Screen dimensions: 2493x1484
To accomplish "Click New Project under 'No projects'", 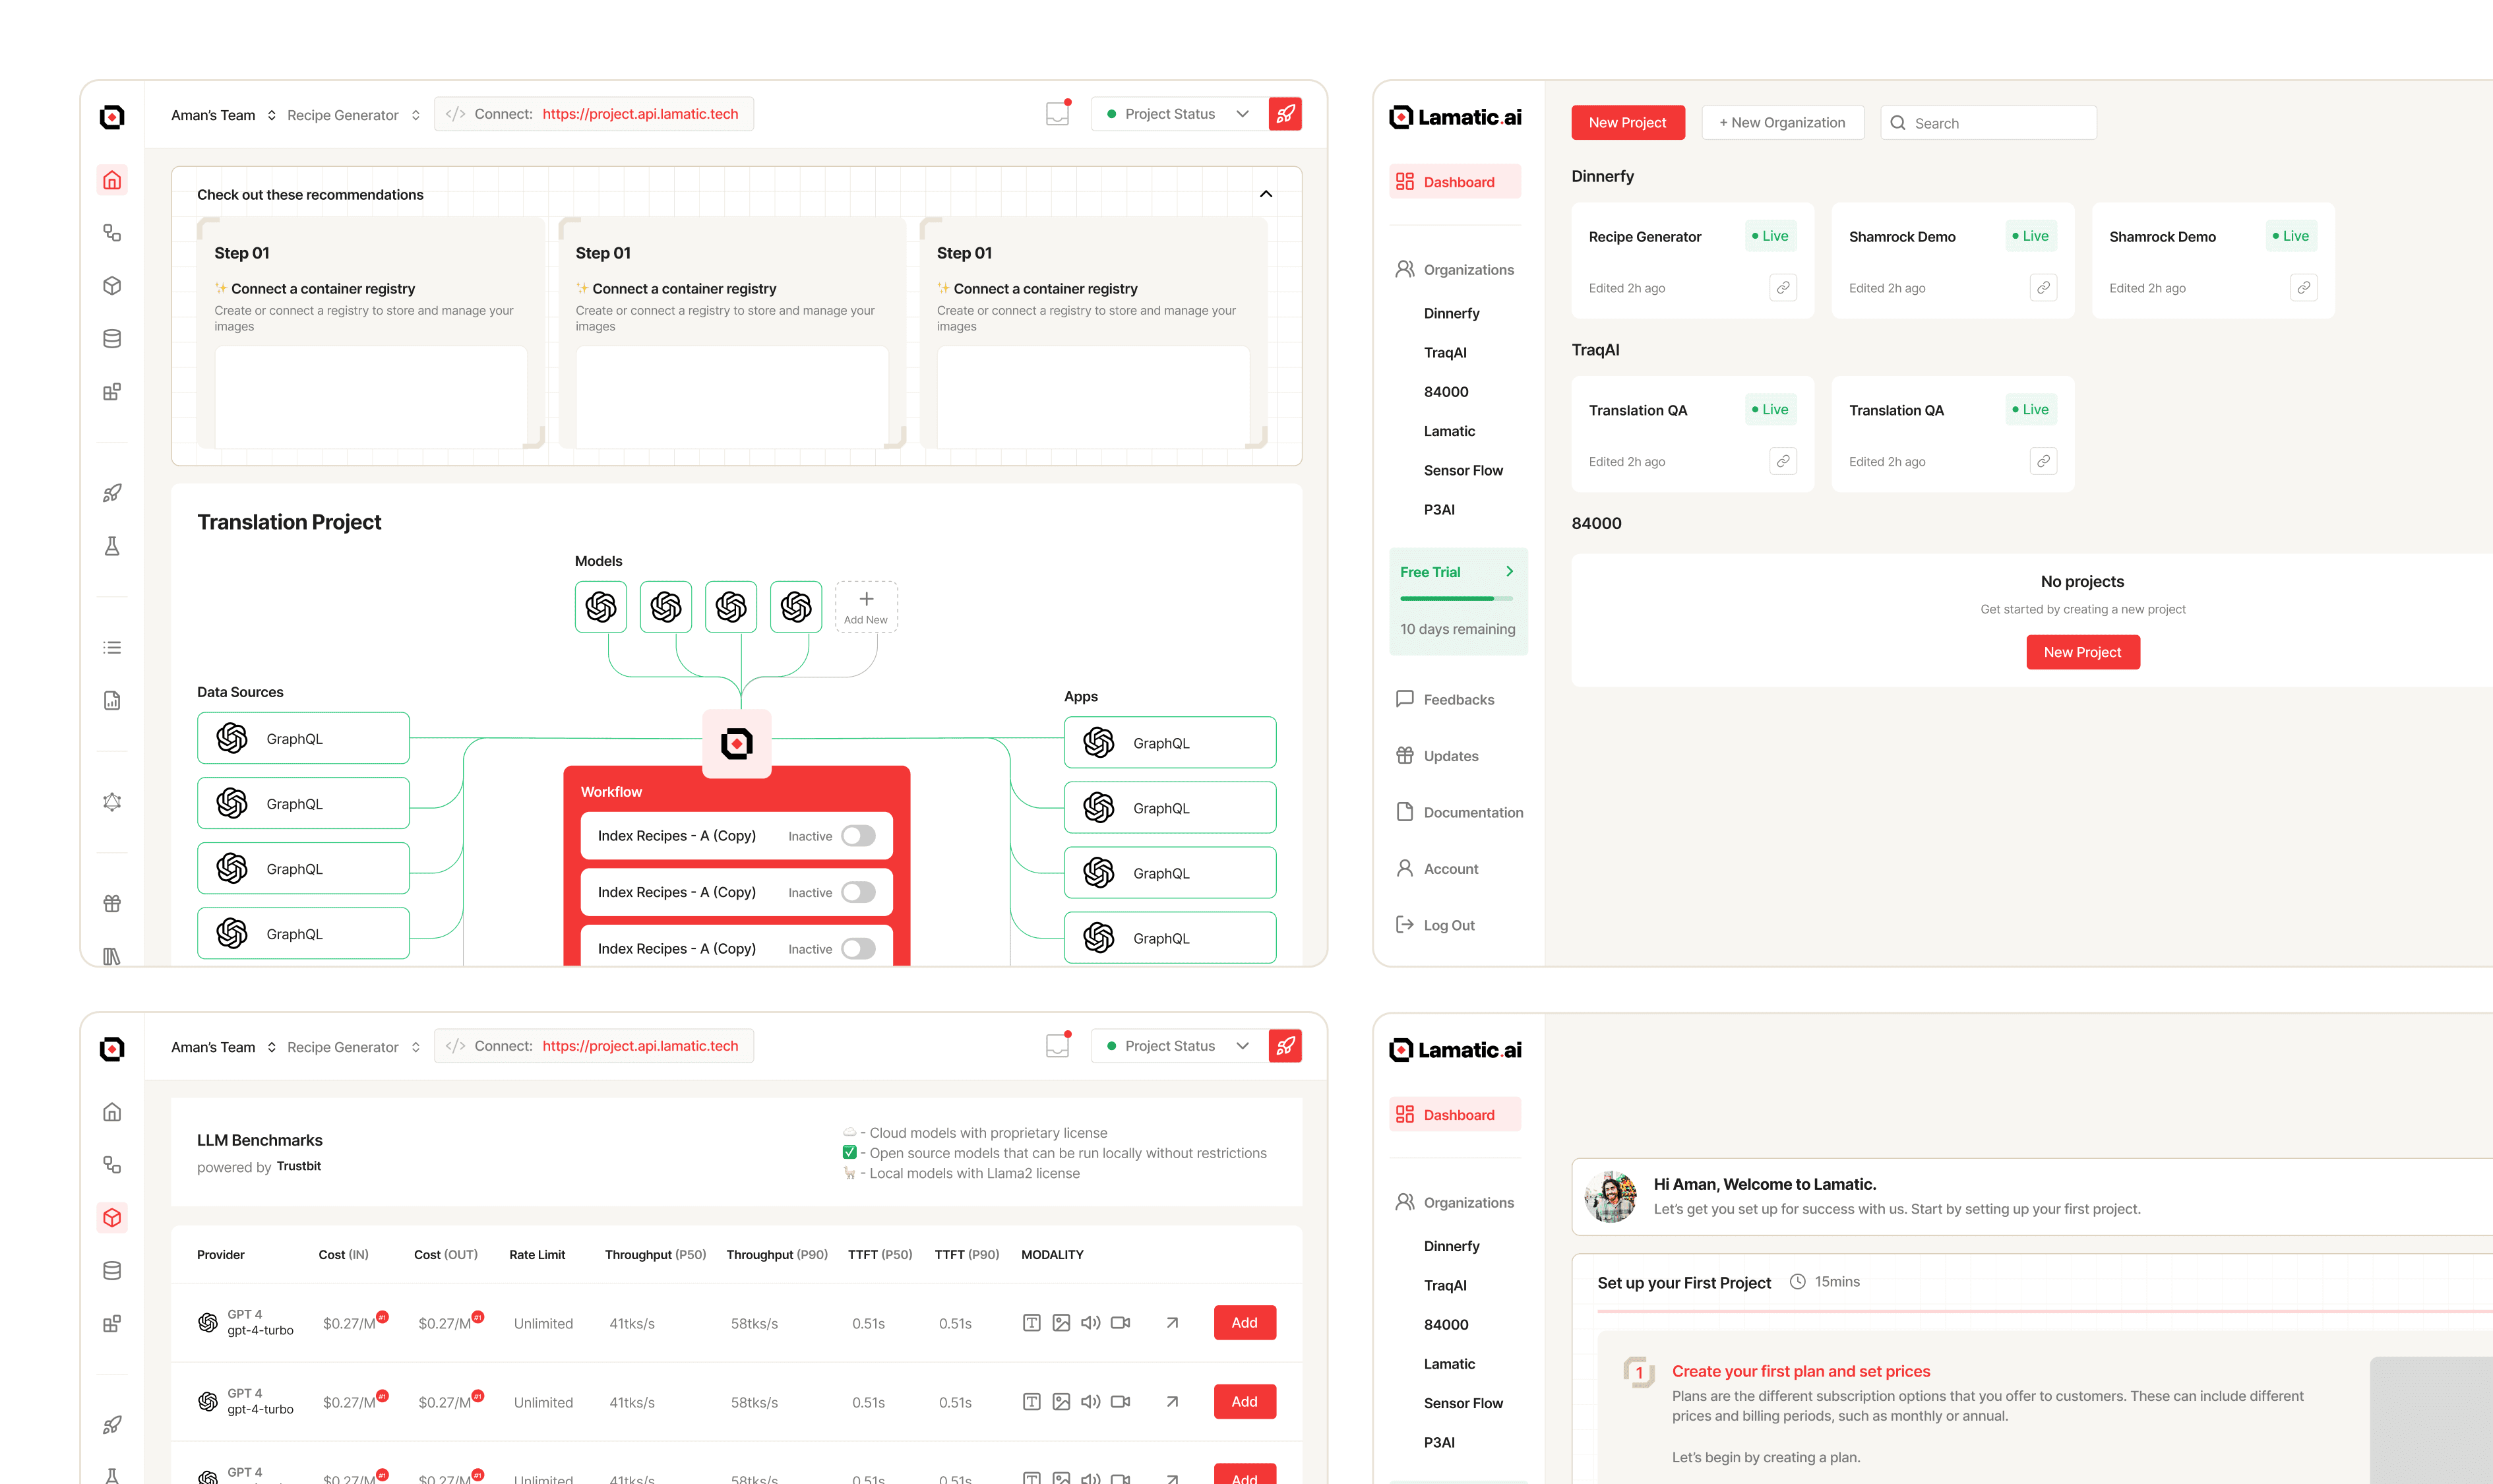I will tap(2082, 652).
